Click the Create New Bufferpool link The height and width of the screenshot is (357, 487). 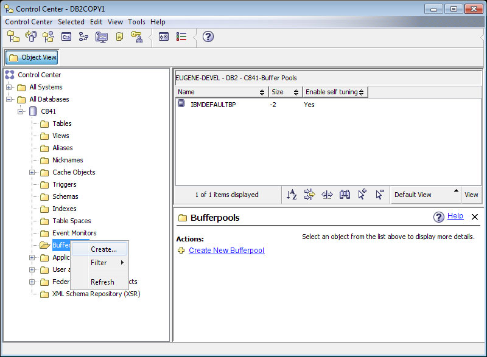coord(226,251)
